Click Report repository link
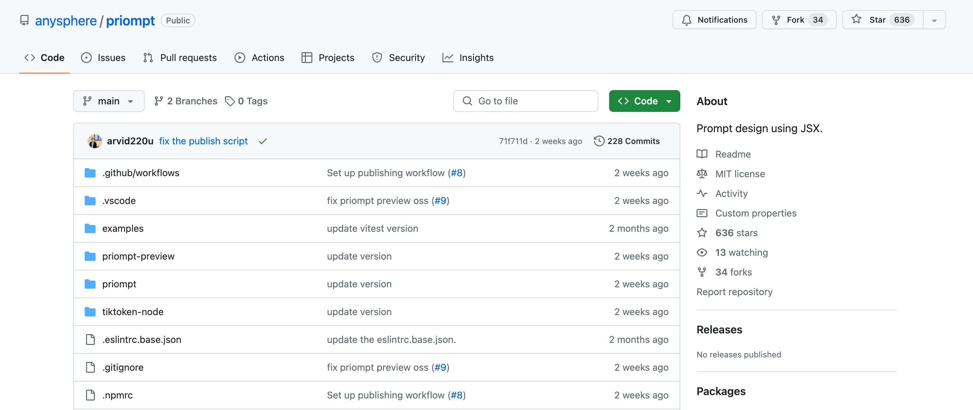This screenshot has height=410, width=973. pos(734,291)
